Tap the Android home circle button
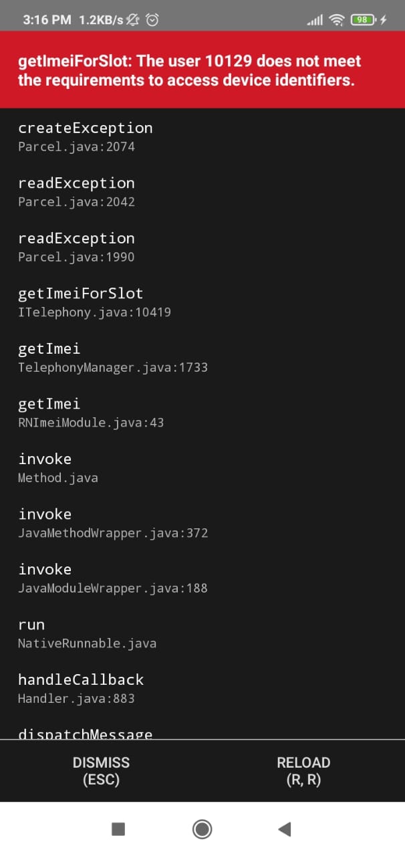Viewport: 405px width, 856px height. click(202, 829)
